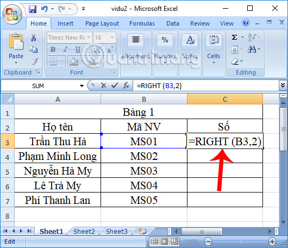The width and height of the screenshot is (288, 248).
Task: Switch to the Home tab
Action: (39, 23)
